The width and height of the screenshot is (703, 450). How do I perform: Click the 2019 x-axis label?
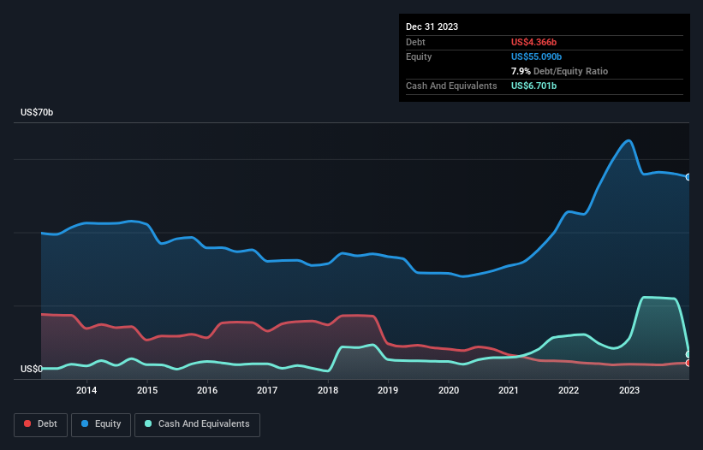[x=388, y=390]
